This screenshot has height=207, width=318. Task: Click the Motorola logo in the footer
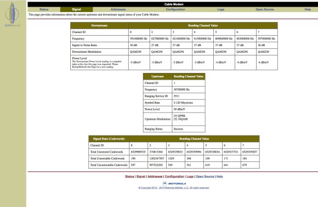pos(174,183)
